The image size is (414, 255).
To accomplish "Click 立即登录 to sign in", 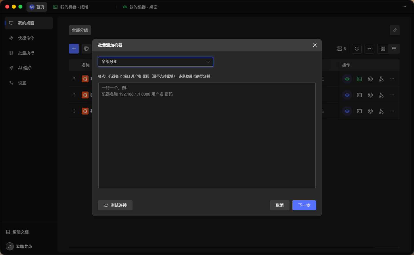I will (19, 246).
